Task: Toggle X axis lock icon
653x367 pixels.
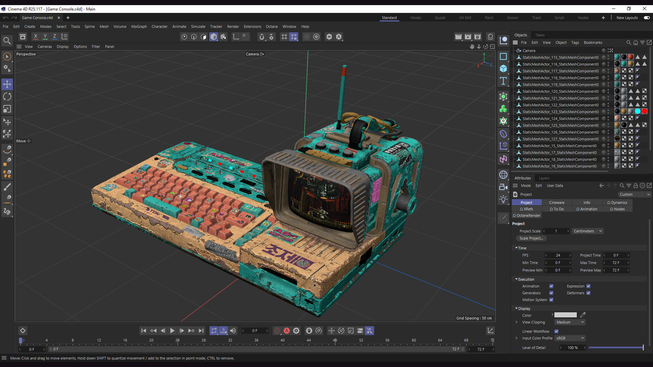Action: pos(35,36)
